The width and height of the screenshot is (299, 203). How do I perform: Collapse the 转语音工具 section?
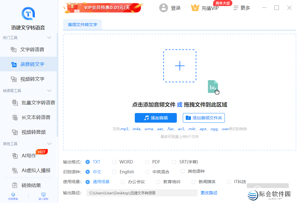(x=49, y=91)
